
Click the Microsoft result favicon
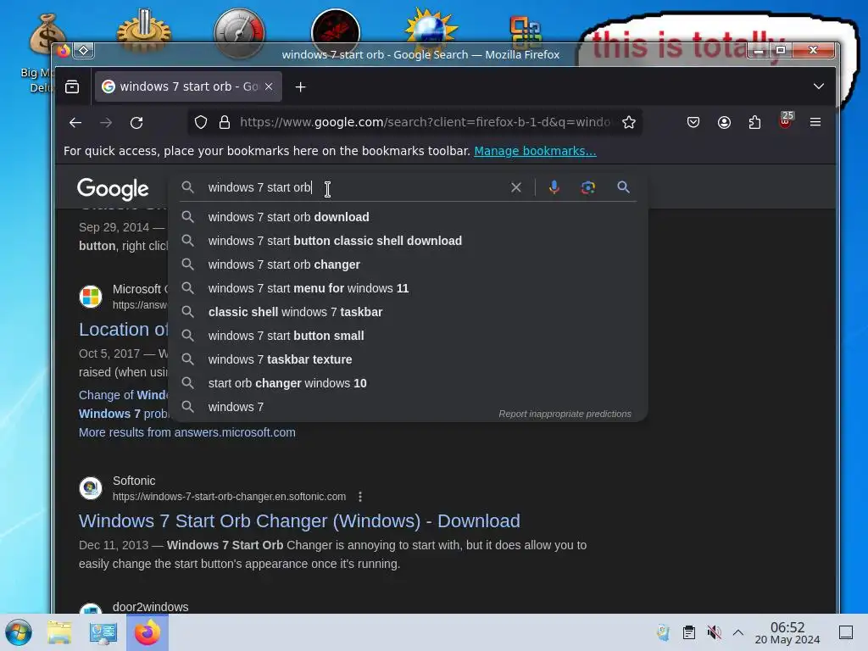click(x=91, y=296)
